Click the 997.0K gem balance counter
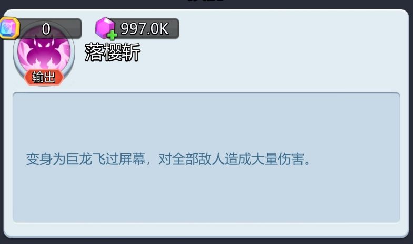The height and width of the screenshot is (244, 413). (144, 28)
